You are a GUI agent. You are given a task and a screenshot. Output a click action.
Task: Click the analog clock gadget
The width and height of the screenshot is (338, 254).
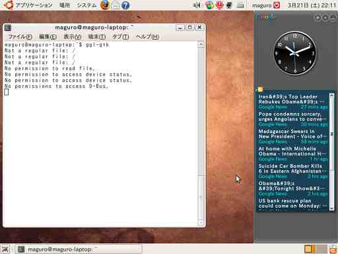295,53
